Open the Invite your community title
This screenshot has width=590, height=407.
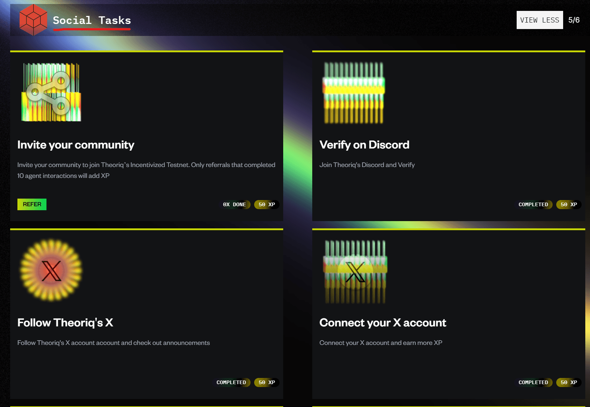click(x=76, y=145)
